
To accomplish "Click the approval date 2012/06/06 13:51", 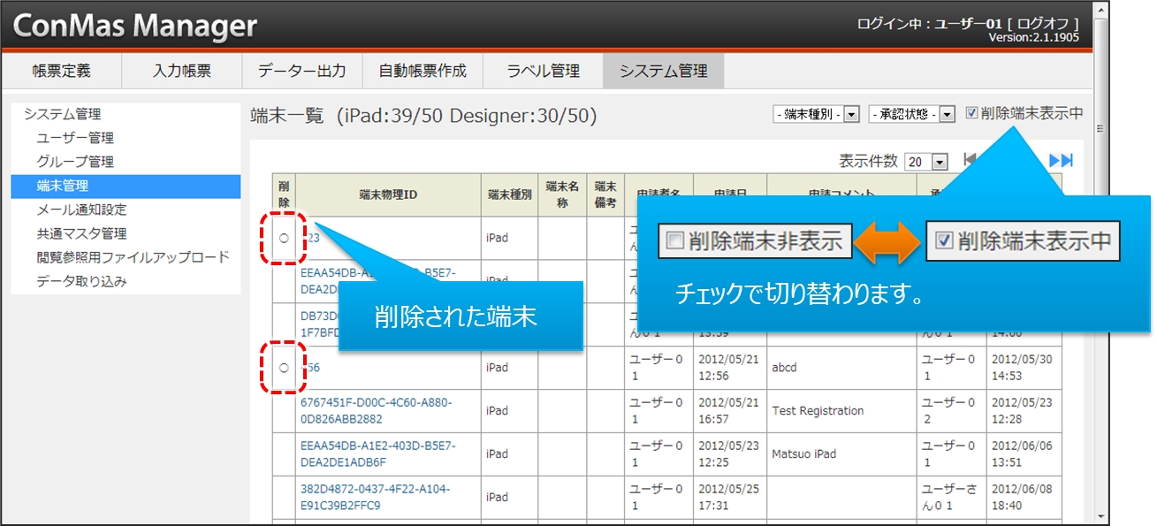I will coord(1022,454).
